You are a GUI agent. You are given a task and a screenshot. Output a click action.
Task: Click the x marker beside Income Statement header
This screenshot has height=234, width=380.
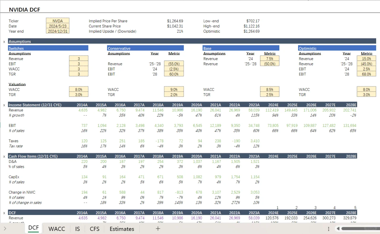pos(4,105)
